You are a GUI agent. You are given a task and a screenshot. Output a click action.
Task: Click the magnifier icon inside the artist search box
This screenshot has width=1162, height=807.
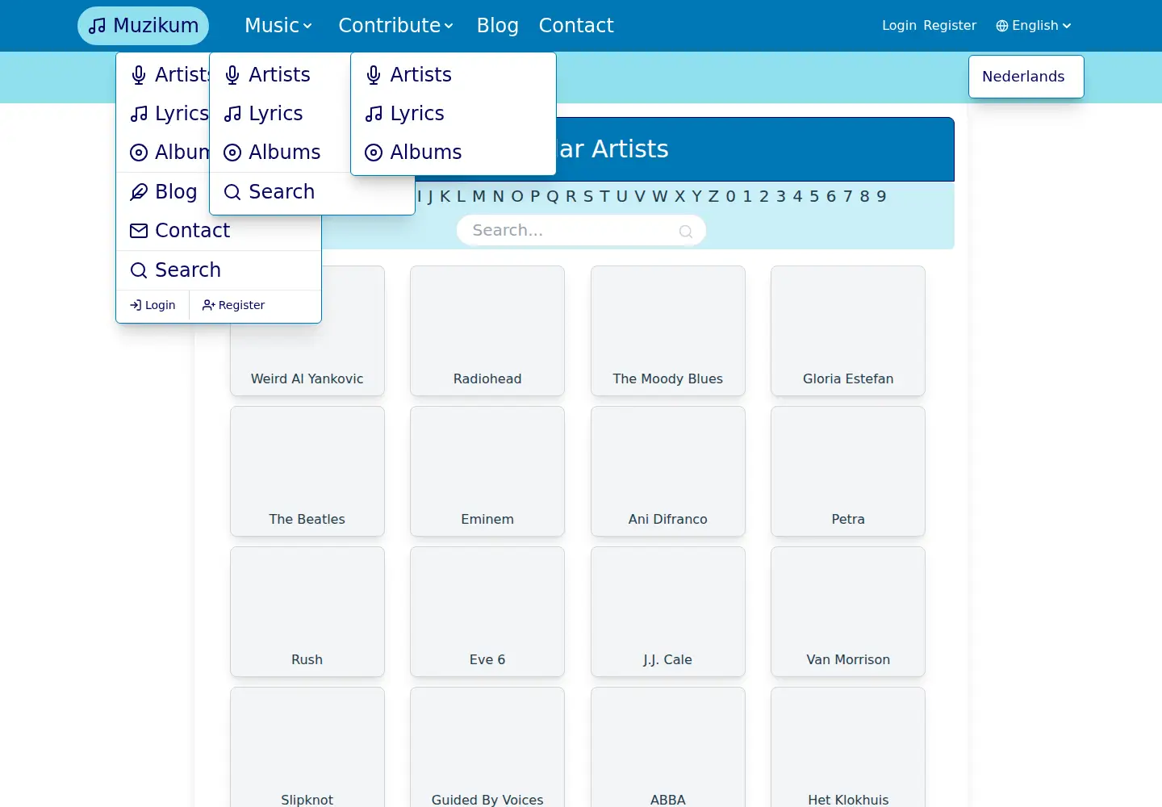tap(686, 232)
